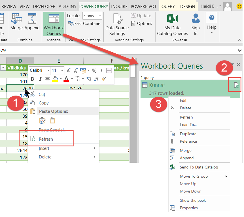Image resolution: width=244 pixels, height=217 pixels.
Task: Choose Refresh in the cell context menu
Action: [46, 139]
